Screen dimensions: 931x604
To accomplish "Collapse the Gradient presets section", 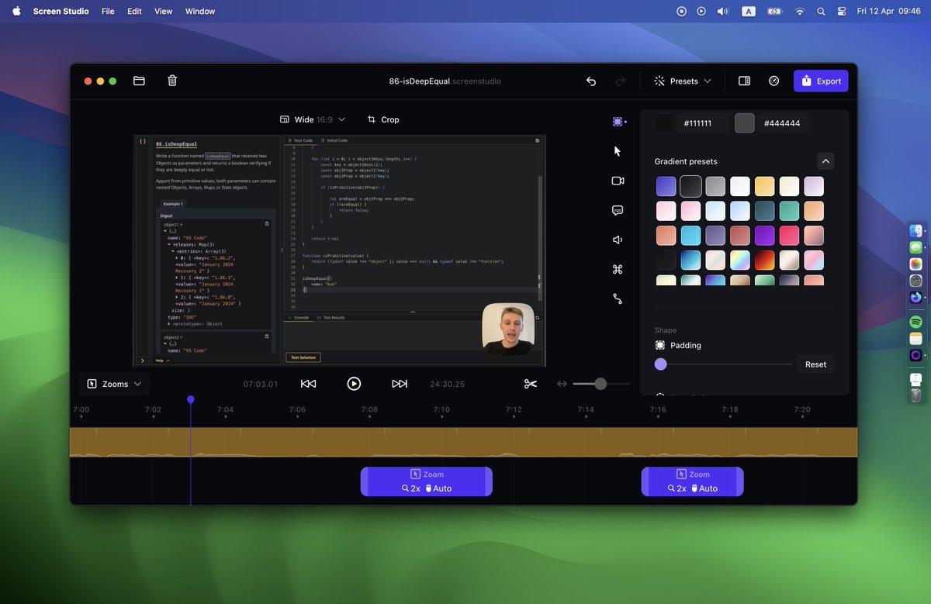I will (x=825, y=161).
